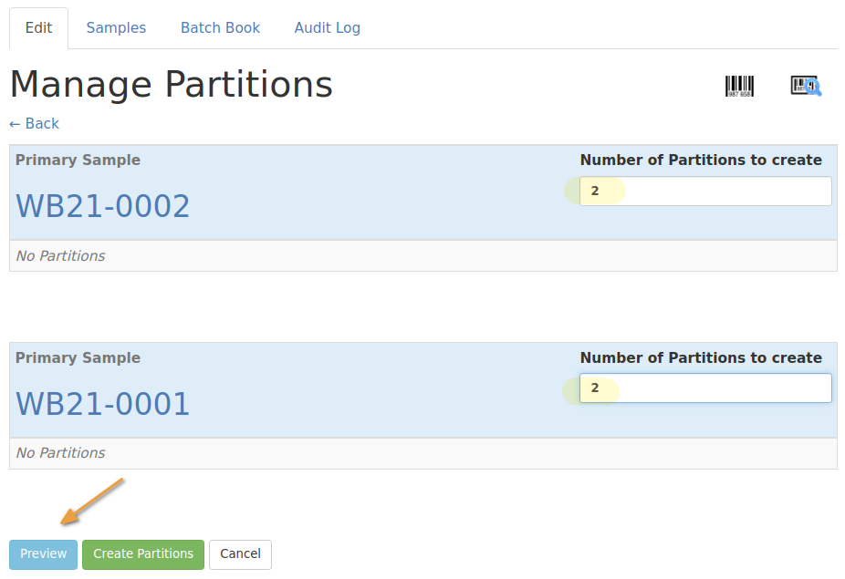Open sample WB21-0002
The width and height of the screenshot is (845, 579).
point(102,206)
